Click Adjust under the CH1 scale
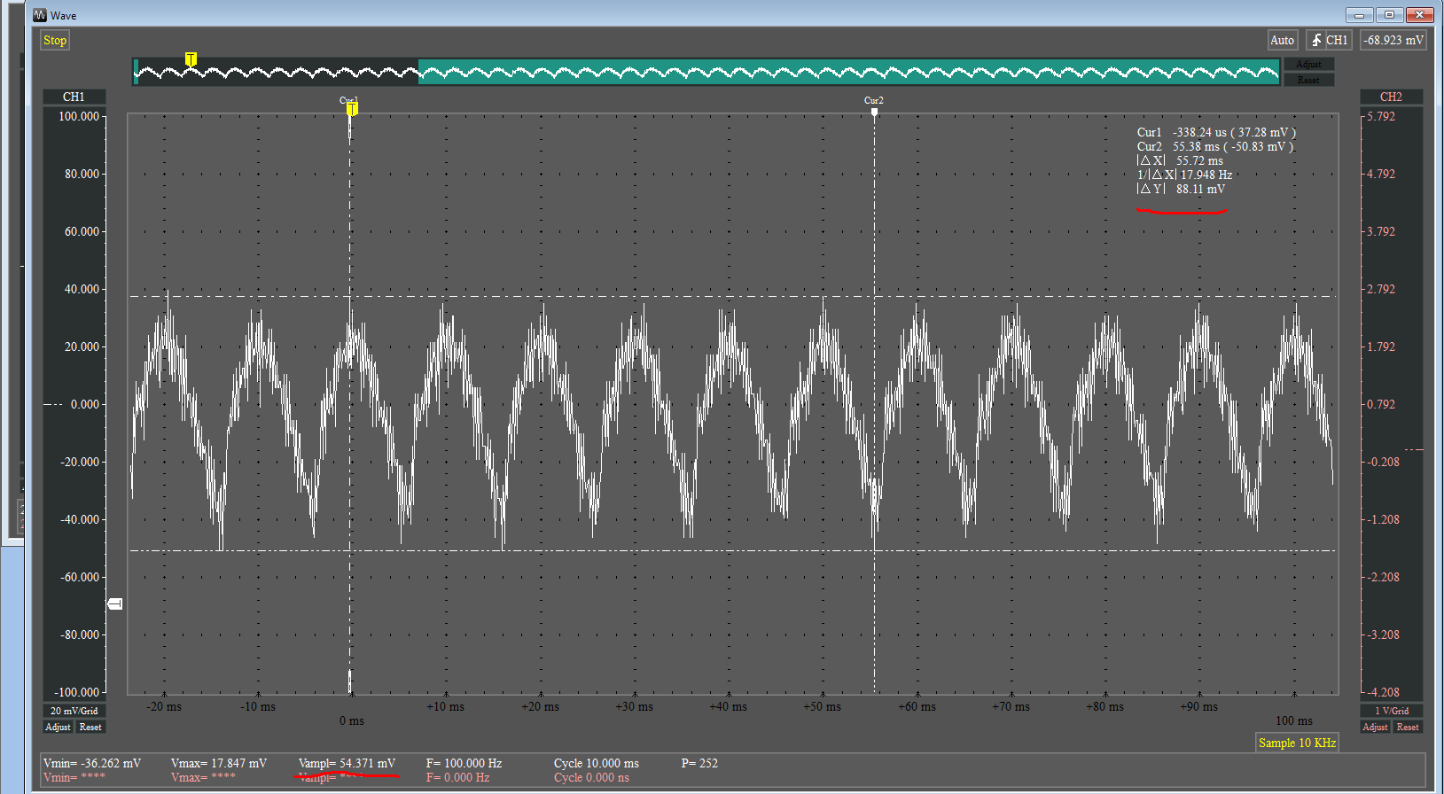1444x794 pixels. coord(58,727)
